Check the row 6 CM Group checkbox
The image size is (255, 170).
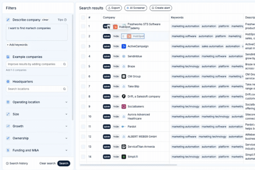[83, 76]
